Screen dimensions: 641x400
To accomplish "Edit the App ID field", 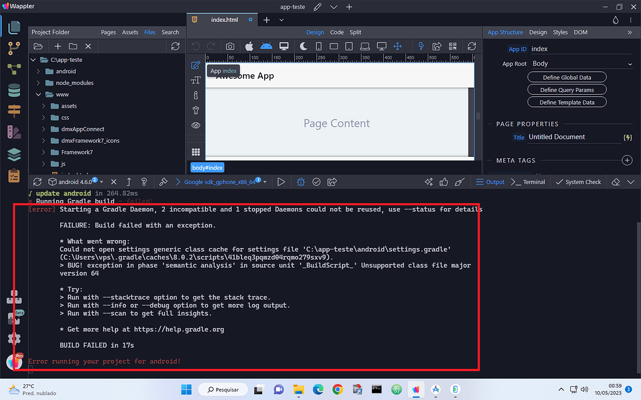I will tap(582, 49).
